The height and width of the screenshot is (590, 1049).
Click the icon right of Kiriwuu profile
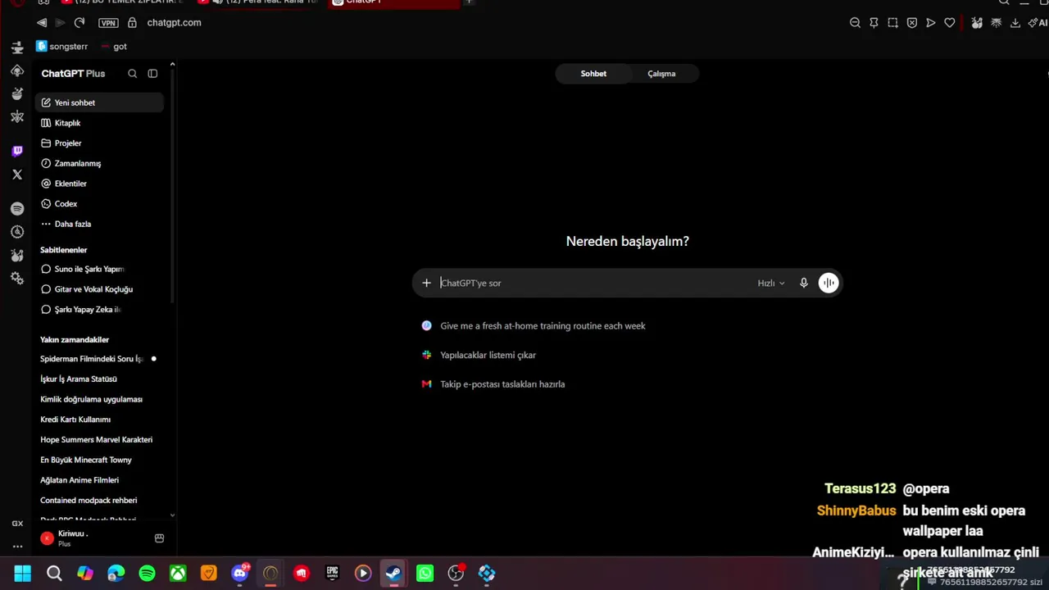point(159,538)
